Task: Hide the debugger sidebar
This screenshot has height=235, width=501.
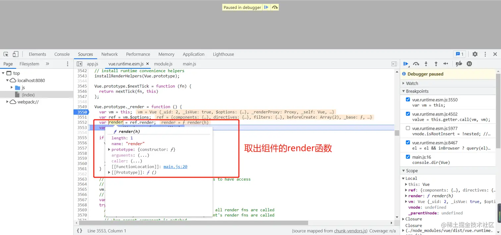Action: tap(394, 64)
